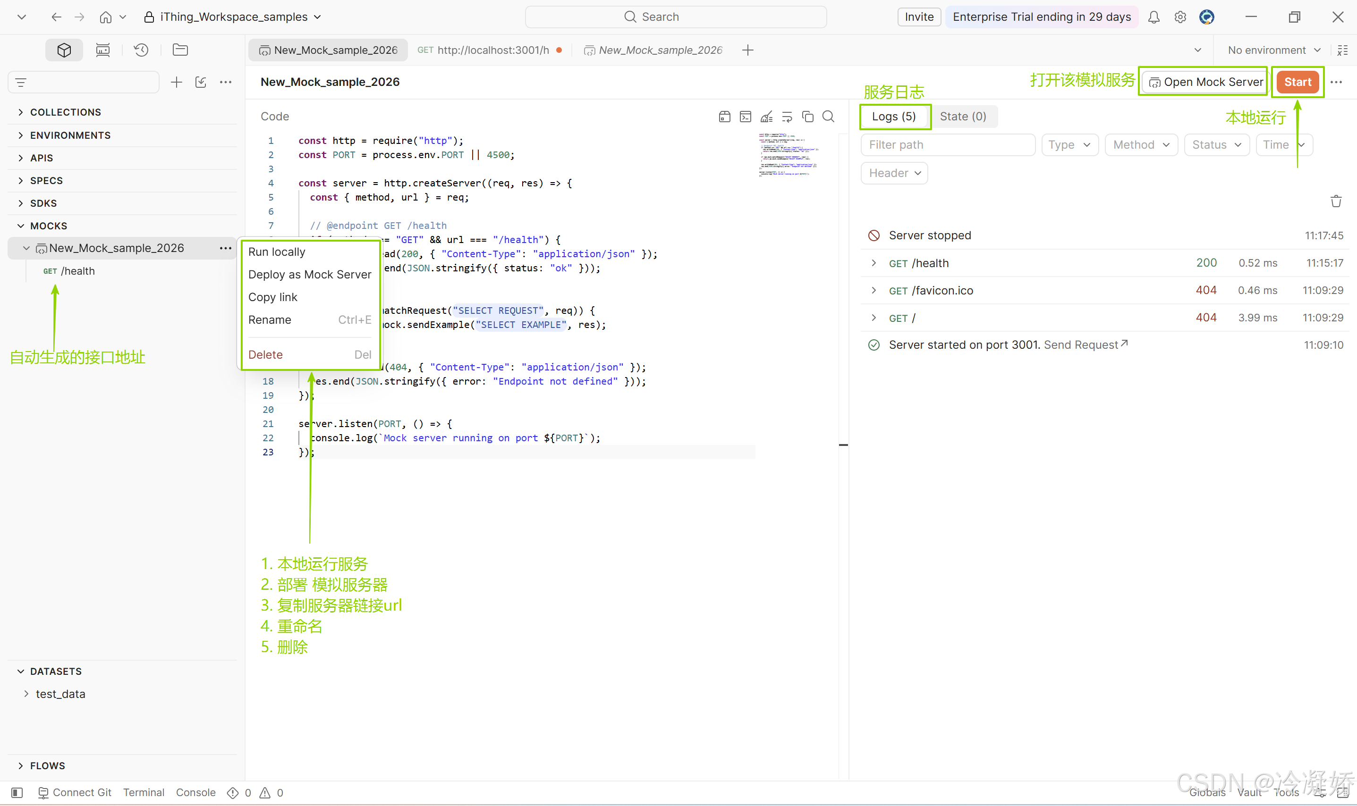Screen dimensions: 1357x806
Task: Click the warnings triangle indicator
Action: click(265, 793)
